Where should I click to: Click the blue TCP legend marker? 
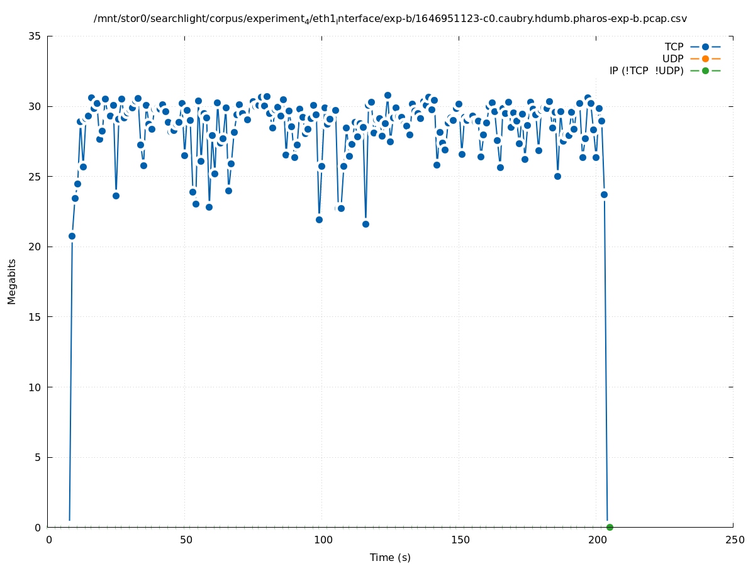705,47
